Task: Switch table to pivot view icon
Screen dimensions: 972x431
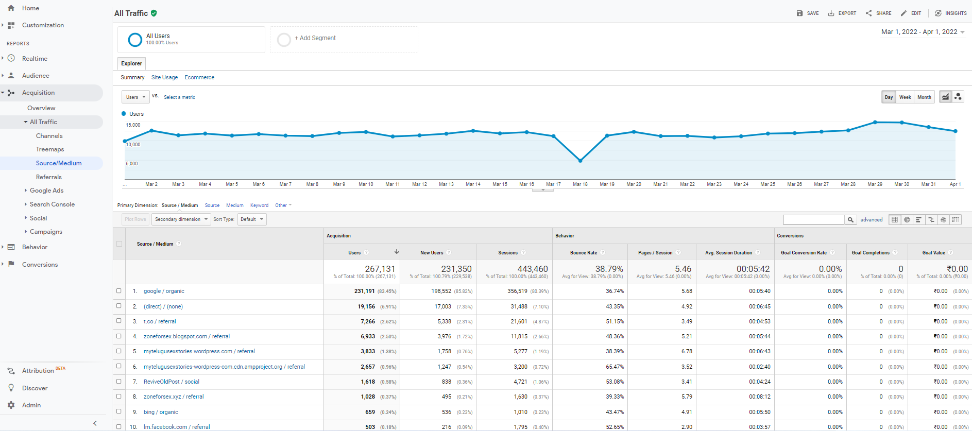Action: point(956,220)
